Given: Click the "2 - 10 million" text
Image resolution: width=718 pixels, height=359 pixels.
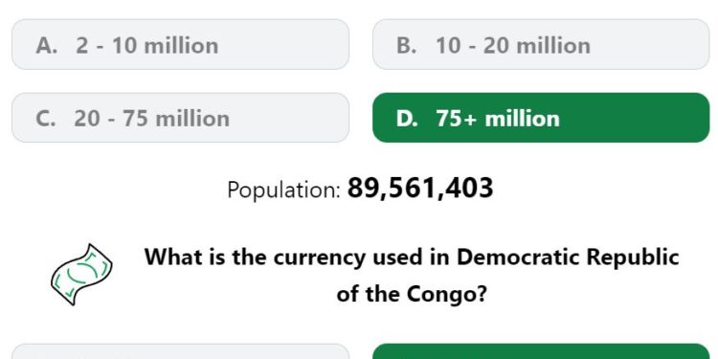Looking at the screenshot, I should click(147, 45).
